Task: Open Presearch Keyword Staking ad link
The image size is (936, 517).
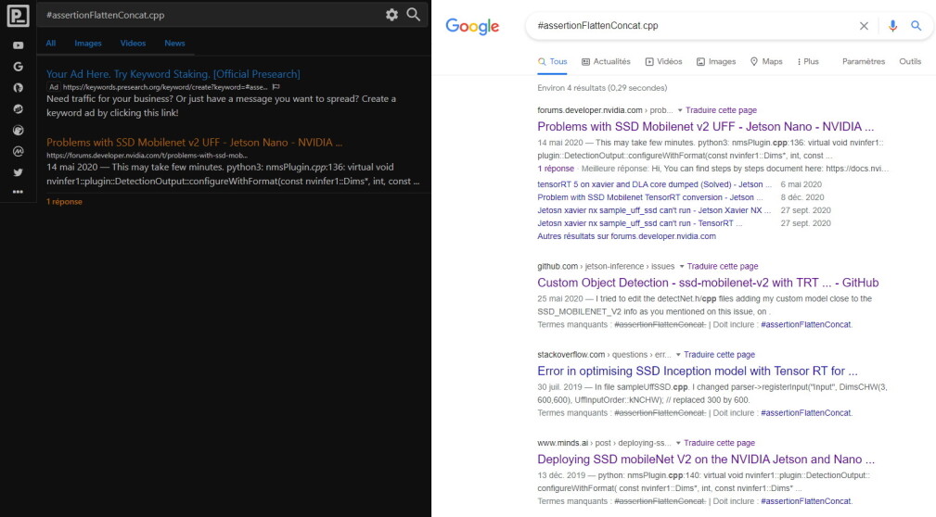Action: click(173, 74)
